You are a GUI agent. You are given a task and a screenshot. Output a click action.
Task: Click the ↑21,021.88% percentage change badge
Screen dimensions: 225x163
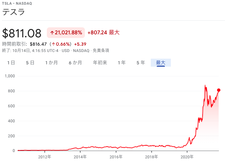[66, 33]
